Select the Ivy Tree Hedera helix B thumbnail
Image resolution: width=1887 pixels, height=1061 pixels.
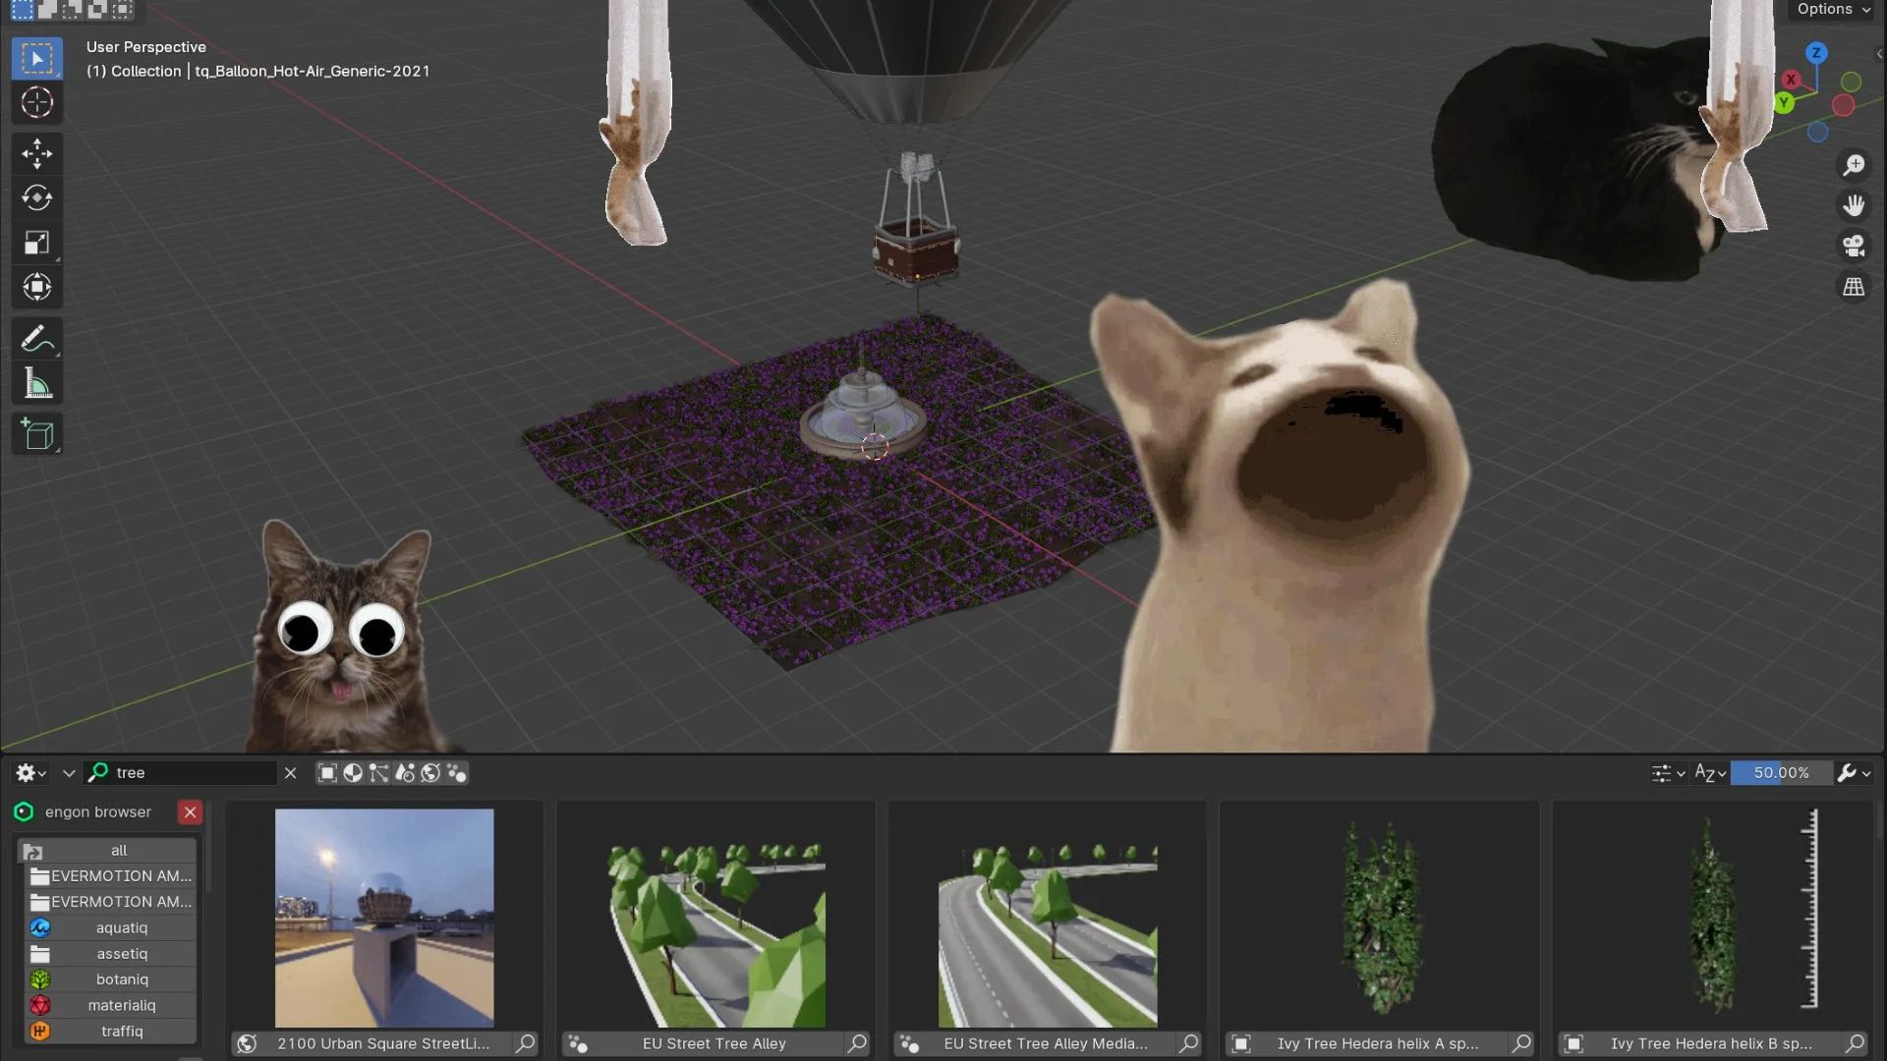pyautogui.click(x=1712, y=919)
